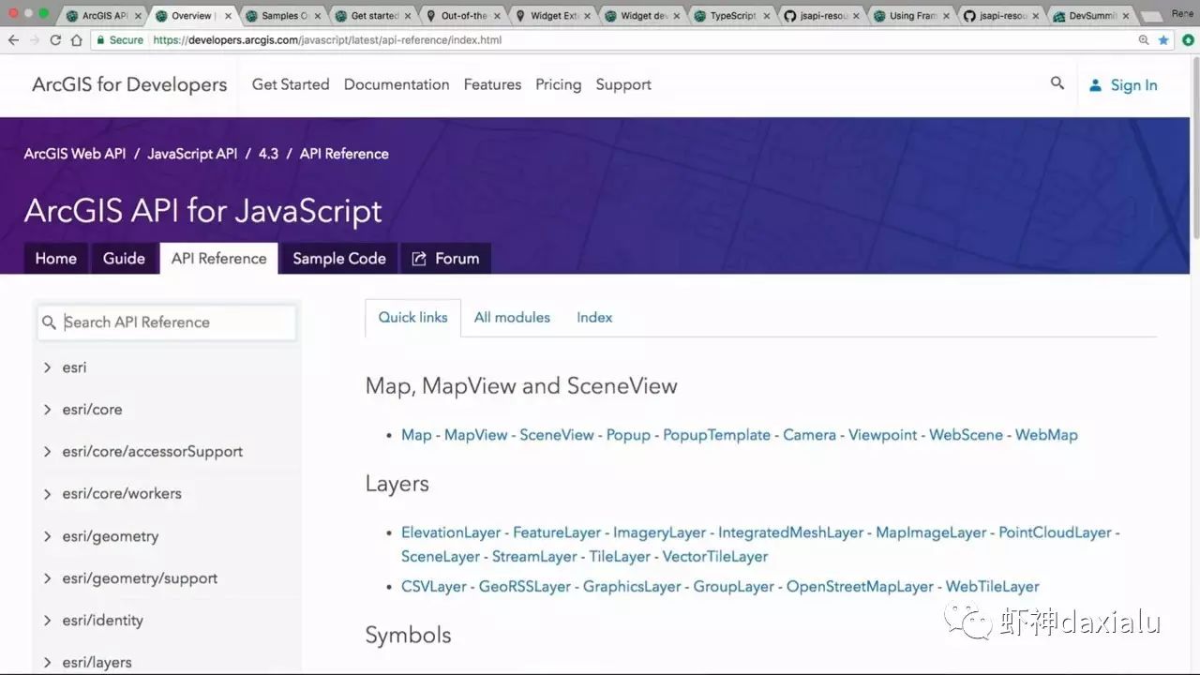Switch to the DevSummit browser tab
The image size is (1200, 675).
(1088, 16)
